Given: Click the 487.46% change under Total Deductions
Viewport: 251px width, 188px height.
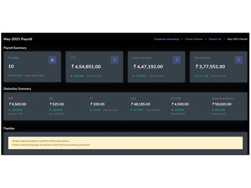Looking at the screenshot, I should [218, 110].
